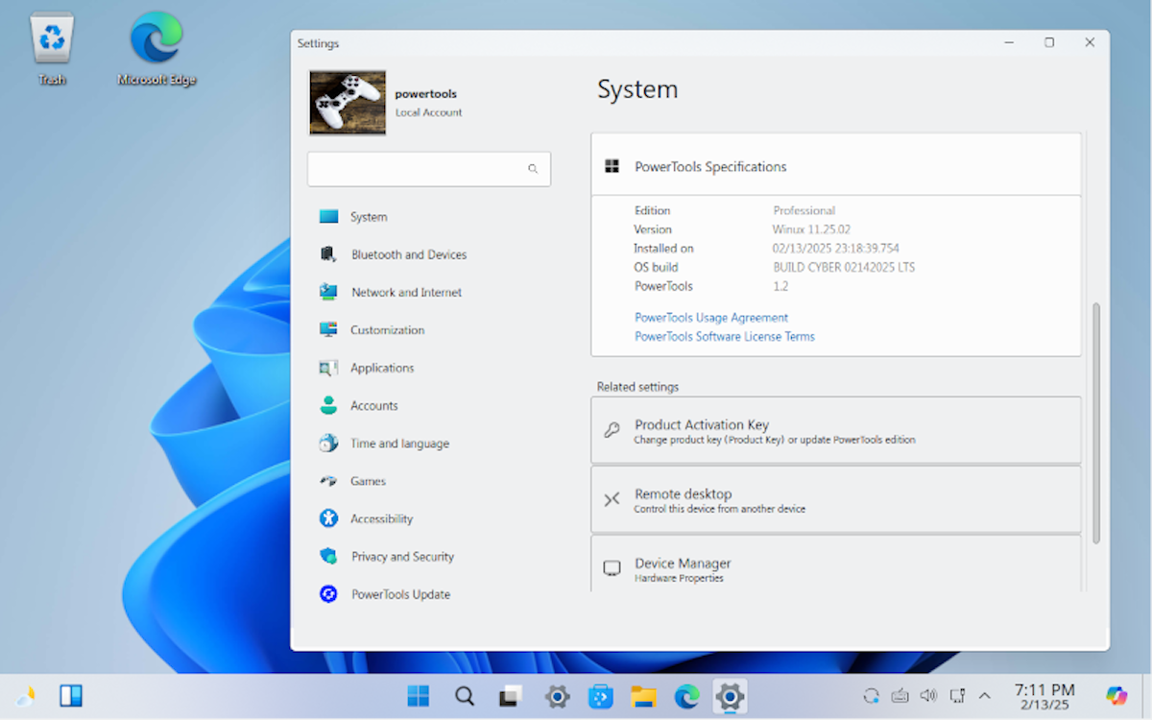Click the Applications sidebar icon

pyautogui.click(x=329, y=368)
